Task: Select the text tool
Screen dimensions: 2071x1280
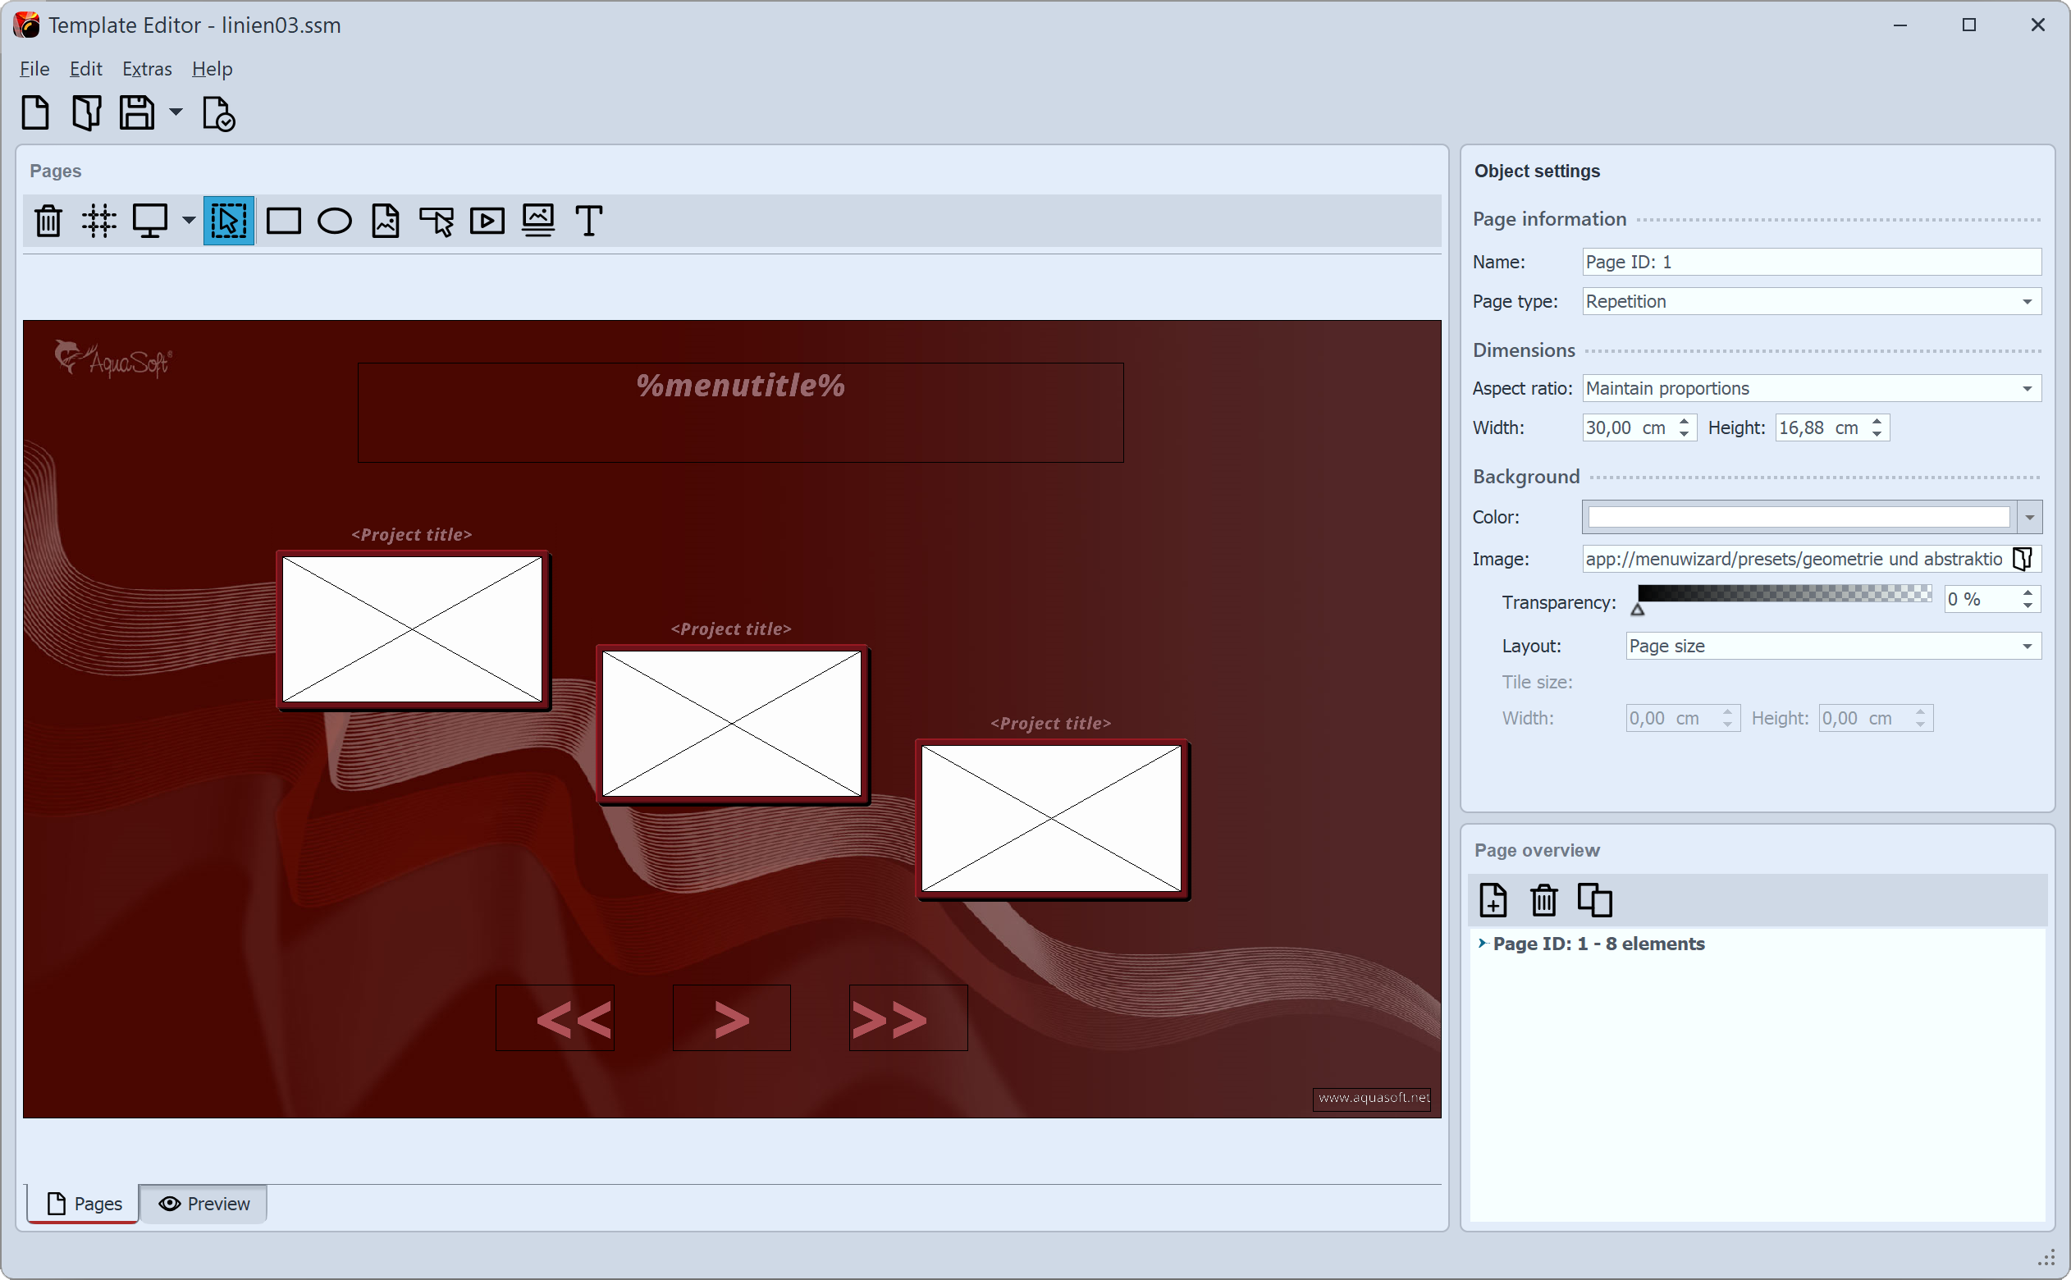Action: (x=589, y=221)
